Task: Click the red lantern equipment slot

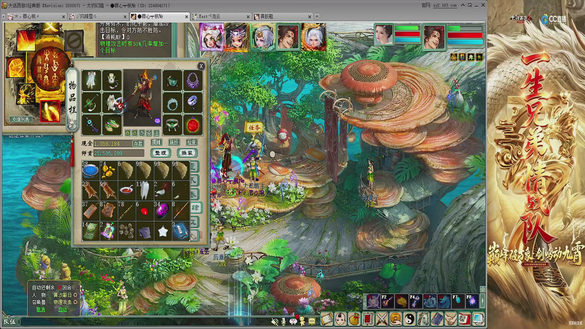Action: [193, 125]
